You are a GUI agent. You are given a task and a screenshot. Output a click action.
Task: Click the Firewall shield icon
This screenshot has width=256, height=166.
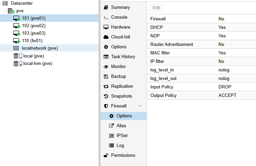coord(106,106)
